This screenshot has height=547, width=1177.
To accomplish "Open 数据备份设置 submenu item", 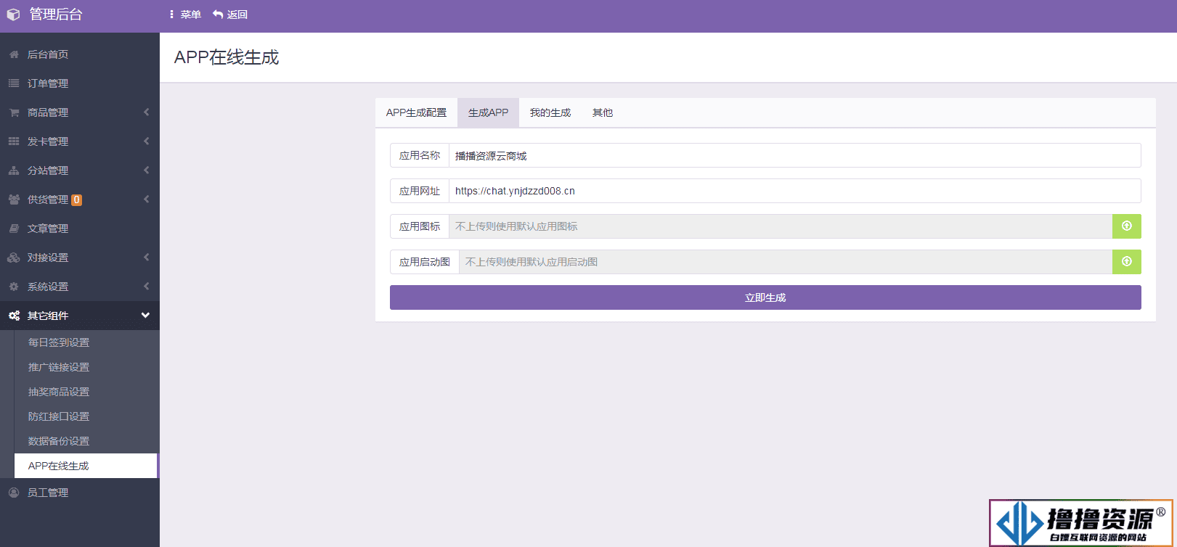I will pyautogui.click(x=86, y=441).
